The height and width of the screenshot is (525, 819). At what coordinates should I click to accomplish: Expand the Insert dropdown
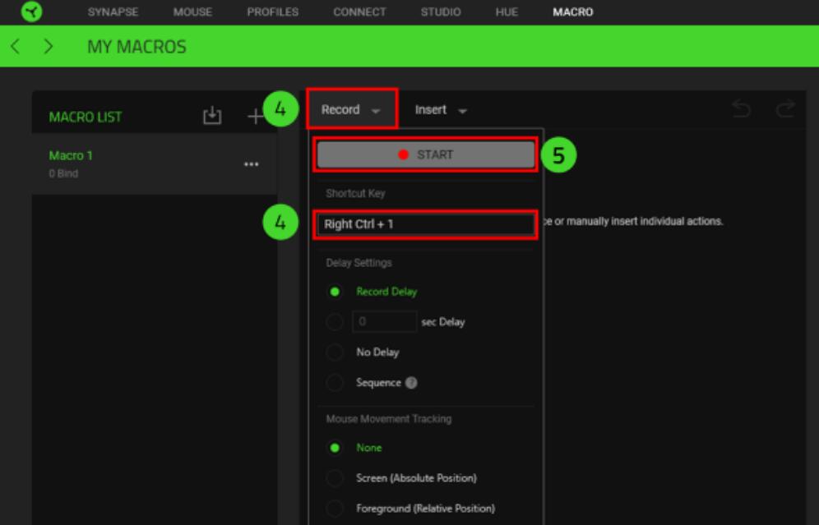441,110
